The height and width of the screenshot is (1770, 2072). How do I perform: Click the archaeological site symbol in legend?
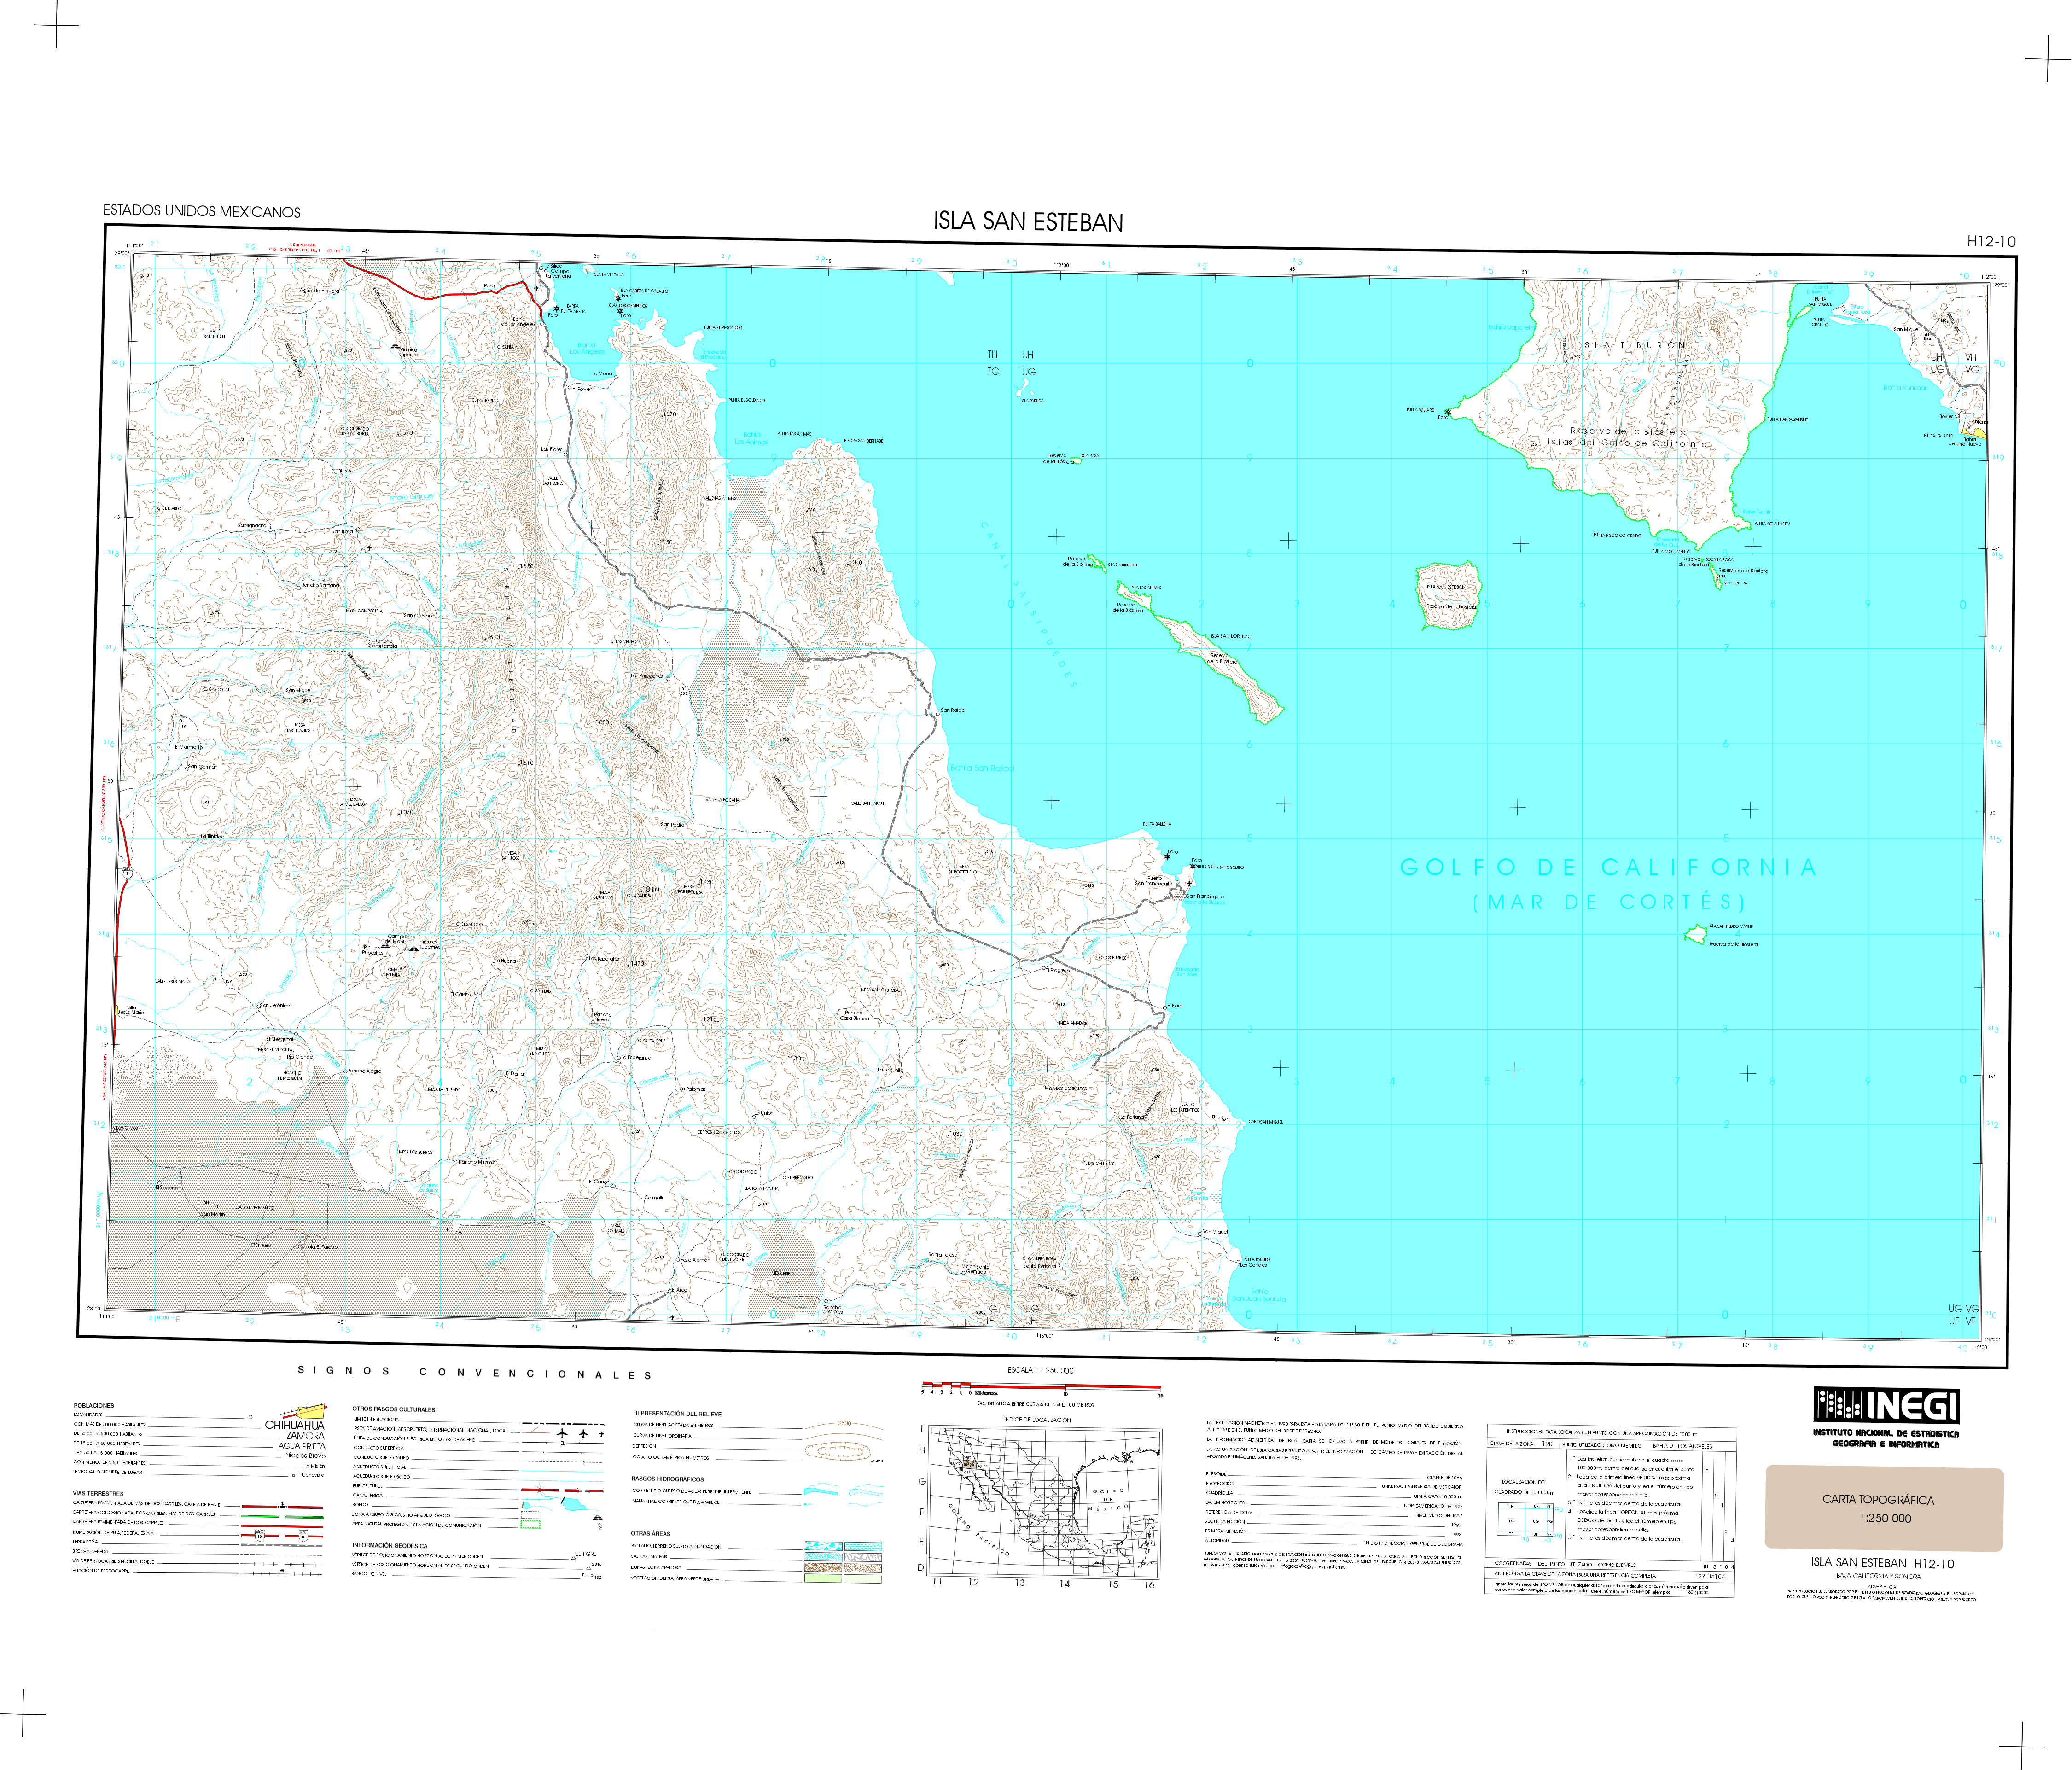pyautogui.click(x=598, y=1518)
